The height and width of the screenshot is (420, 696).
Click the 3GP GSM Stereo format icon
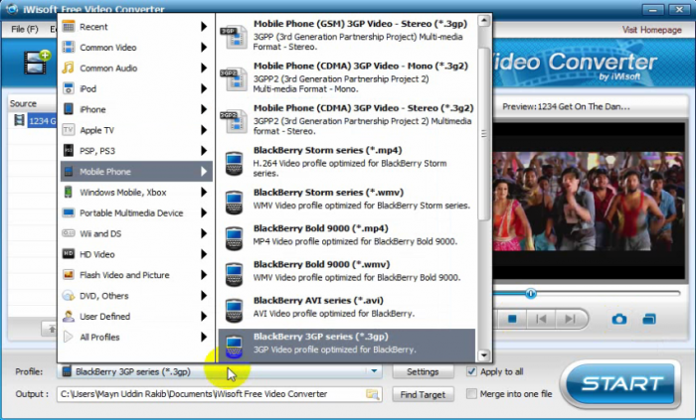pos(234,37)
